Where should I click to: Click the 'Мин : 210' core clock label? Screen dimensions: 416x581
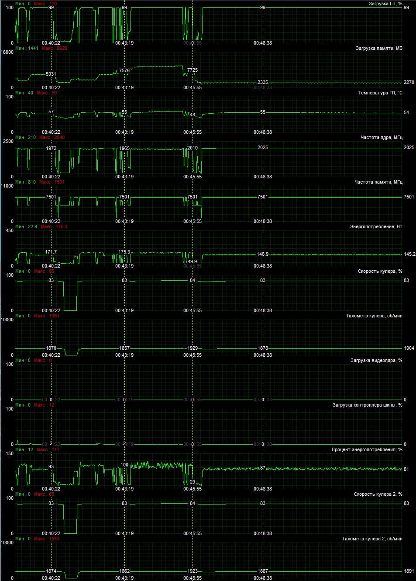click(26, 137)
